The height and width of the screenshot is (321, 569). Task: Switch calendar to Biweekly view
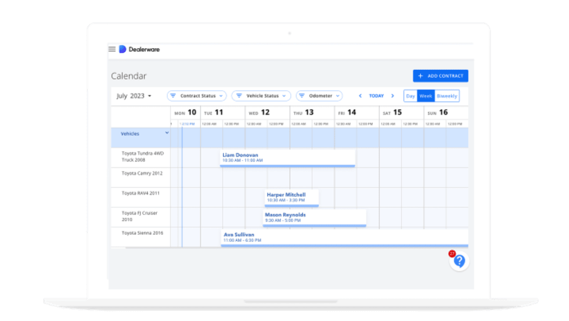tap(446, 96)
